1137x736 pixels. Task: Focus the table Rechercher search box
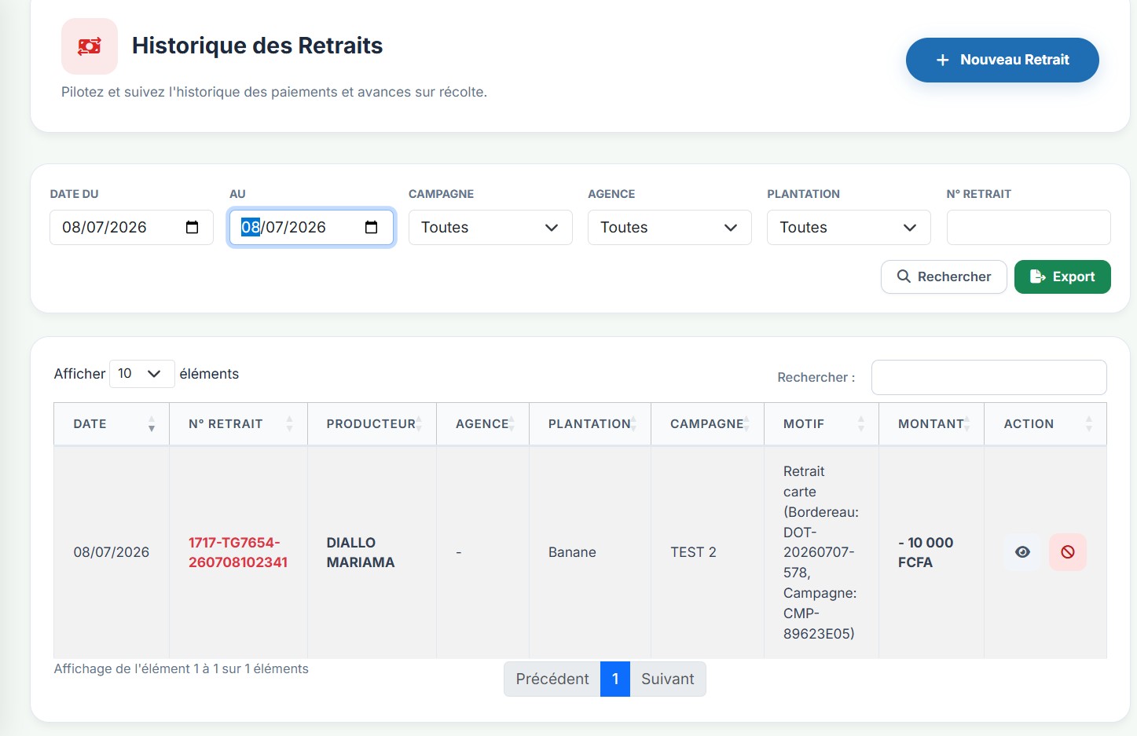[x=988, y=378]
